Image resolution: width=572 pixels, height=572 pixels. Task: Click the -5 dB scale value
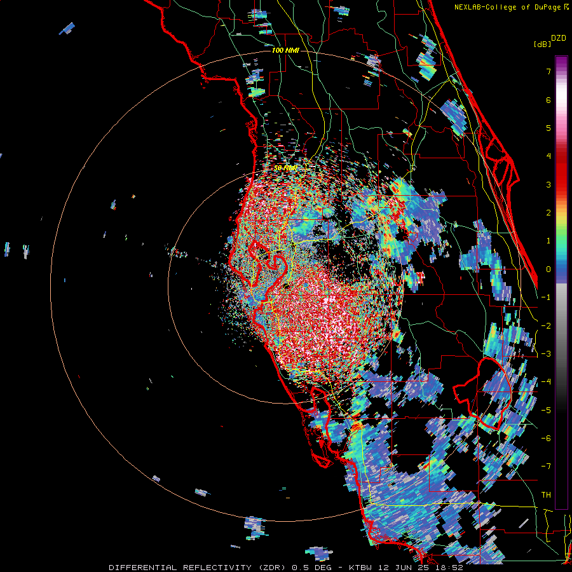546,411
